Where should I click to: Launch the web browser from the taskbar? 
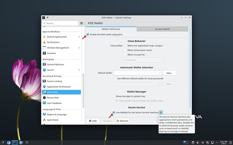(x=9, y=143)
